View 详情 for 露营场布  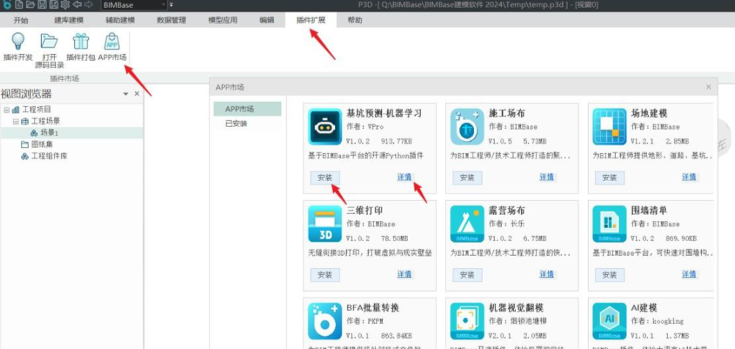(547, 274)
